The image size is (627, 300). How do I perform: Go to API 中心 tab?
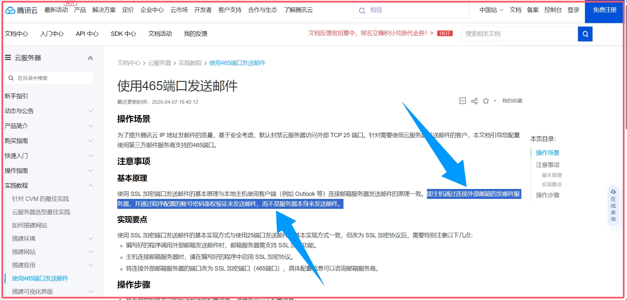point(87,34)
